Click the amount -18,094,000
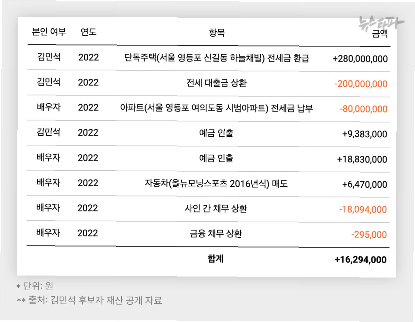The height and width of the screenshot is (322, 415). click(x=363, y=210)
